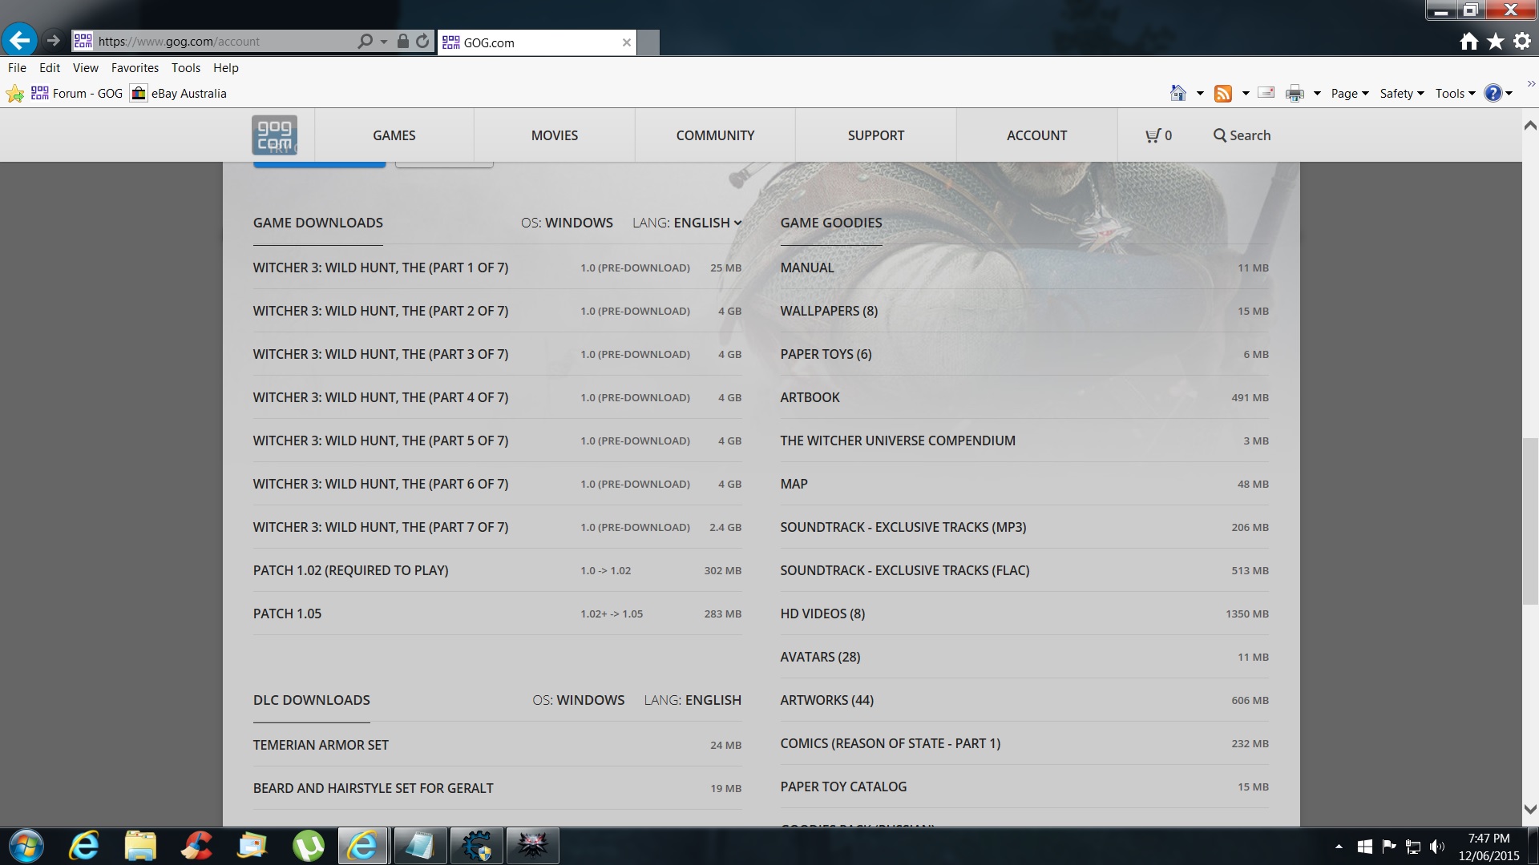The height and width of the screenshot is (865, 1539).
Task: Download Witcher 3 Part 7 of 7
Action: coord(497,527)
